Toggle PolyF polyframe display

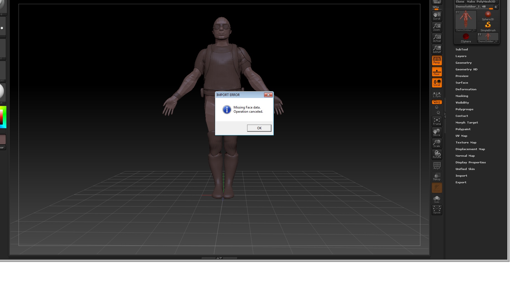coord(437,166)
